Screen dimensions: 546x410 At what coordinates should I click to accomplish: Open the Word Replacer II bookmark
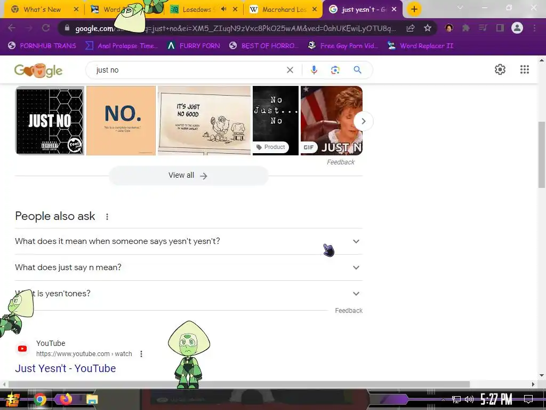(421, 46)
